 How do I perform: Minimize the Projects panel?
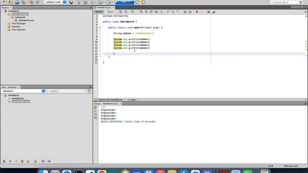(x=90, y=8)
